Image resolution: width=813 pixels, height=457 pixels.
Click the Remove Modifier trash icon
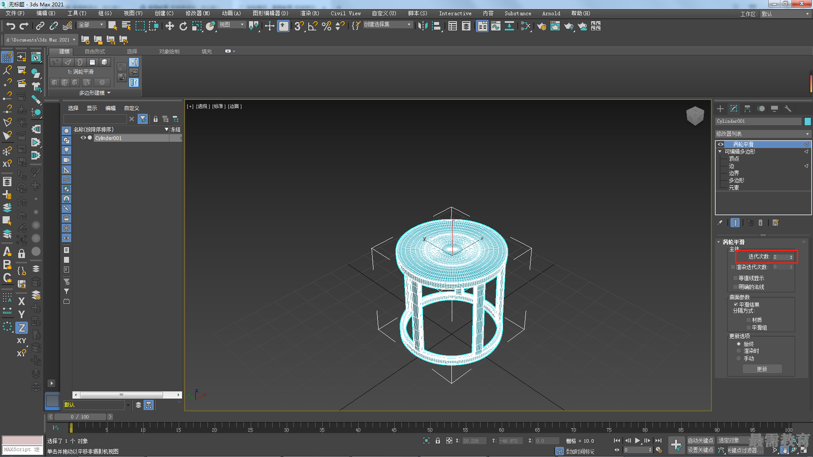[760, 223]
